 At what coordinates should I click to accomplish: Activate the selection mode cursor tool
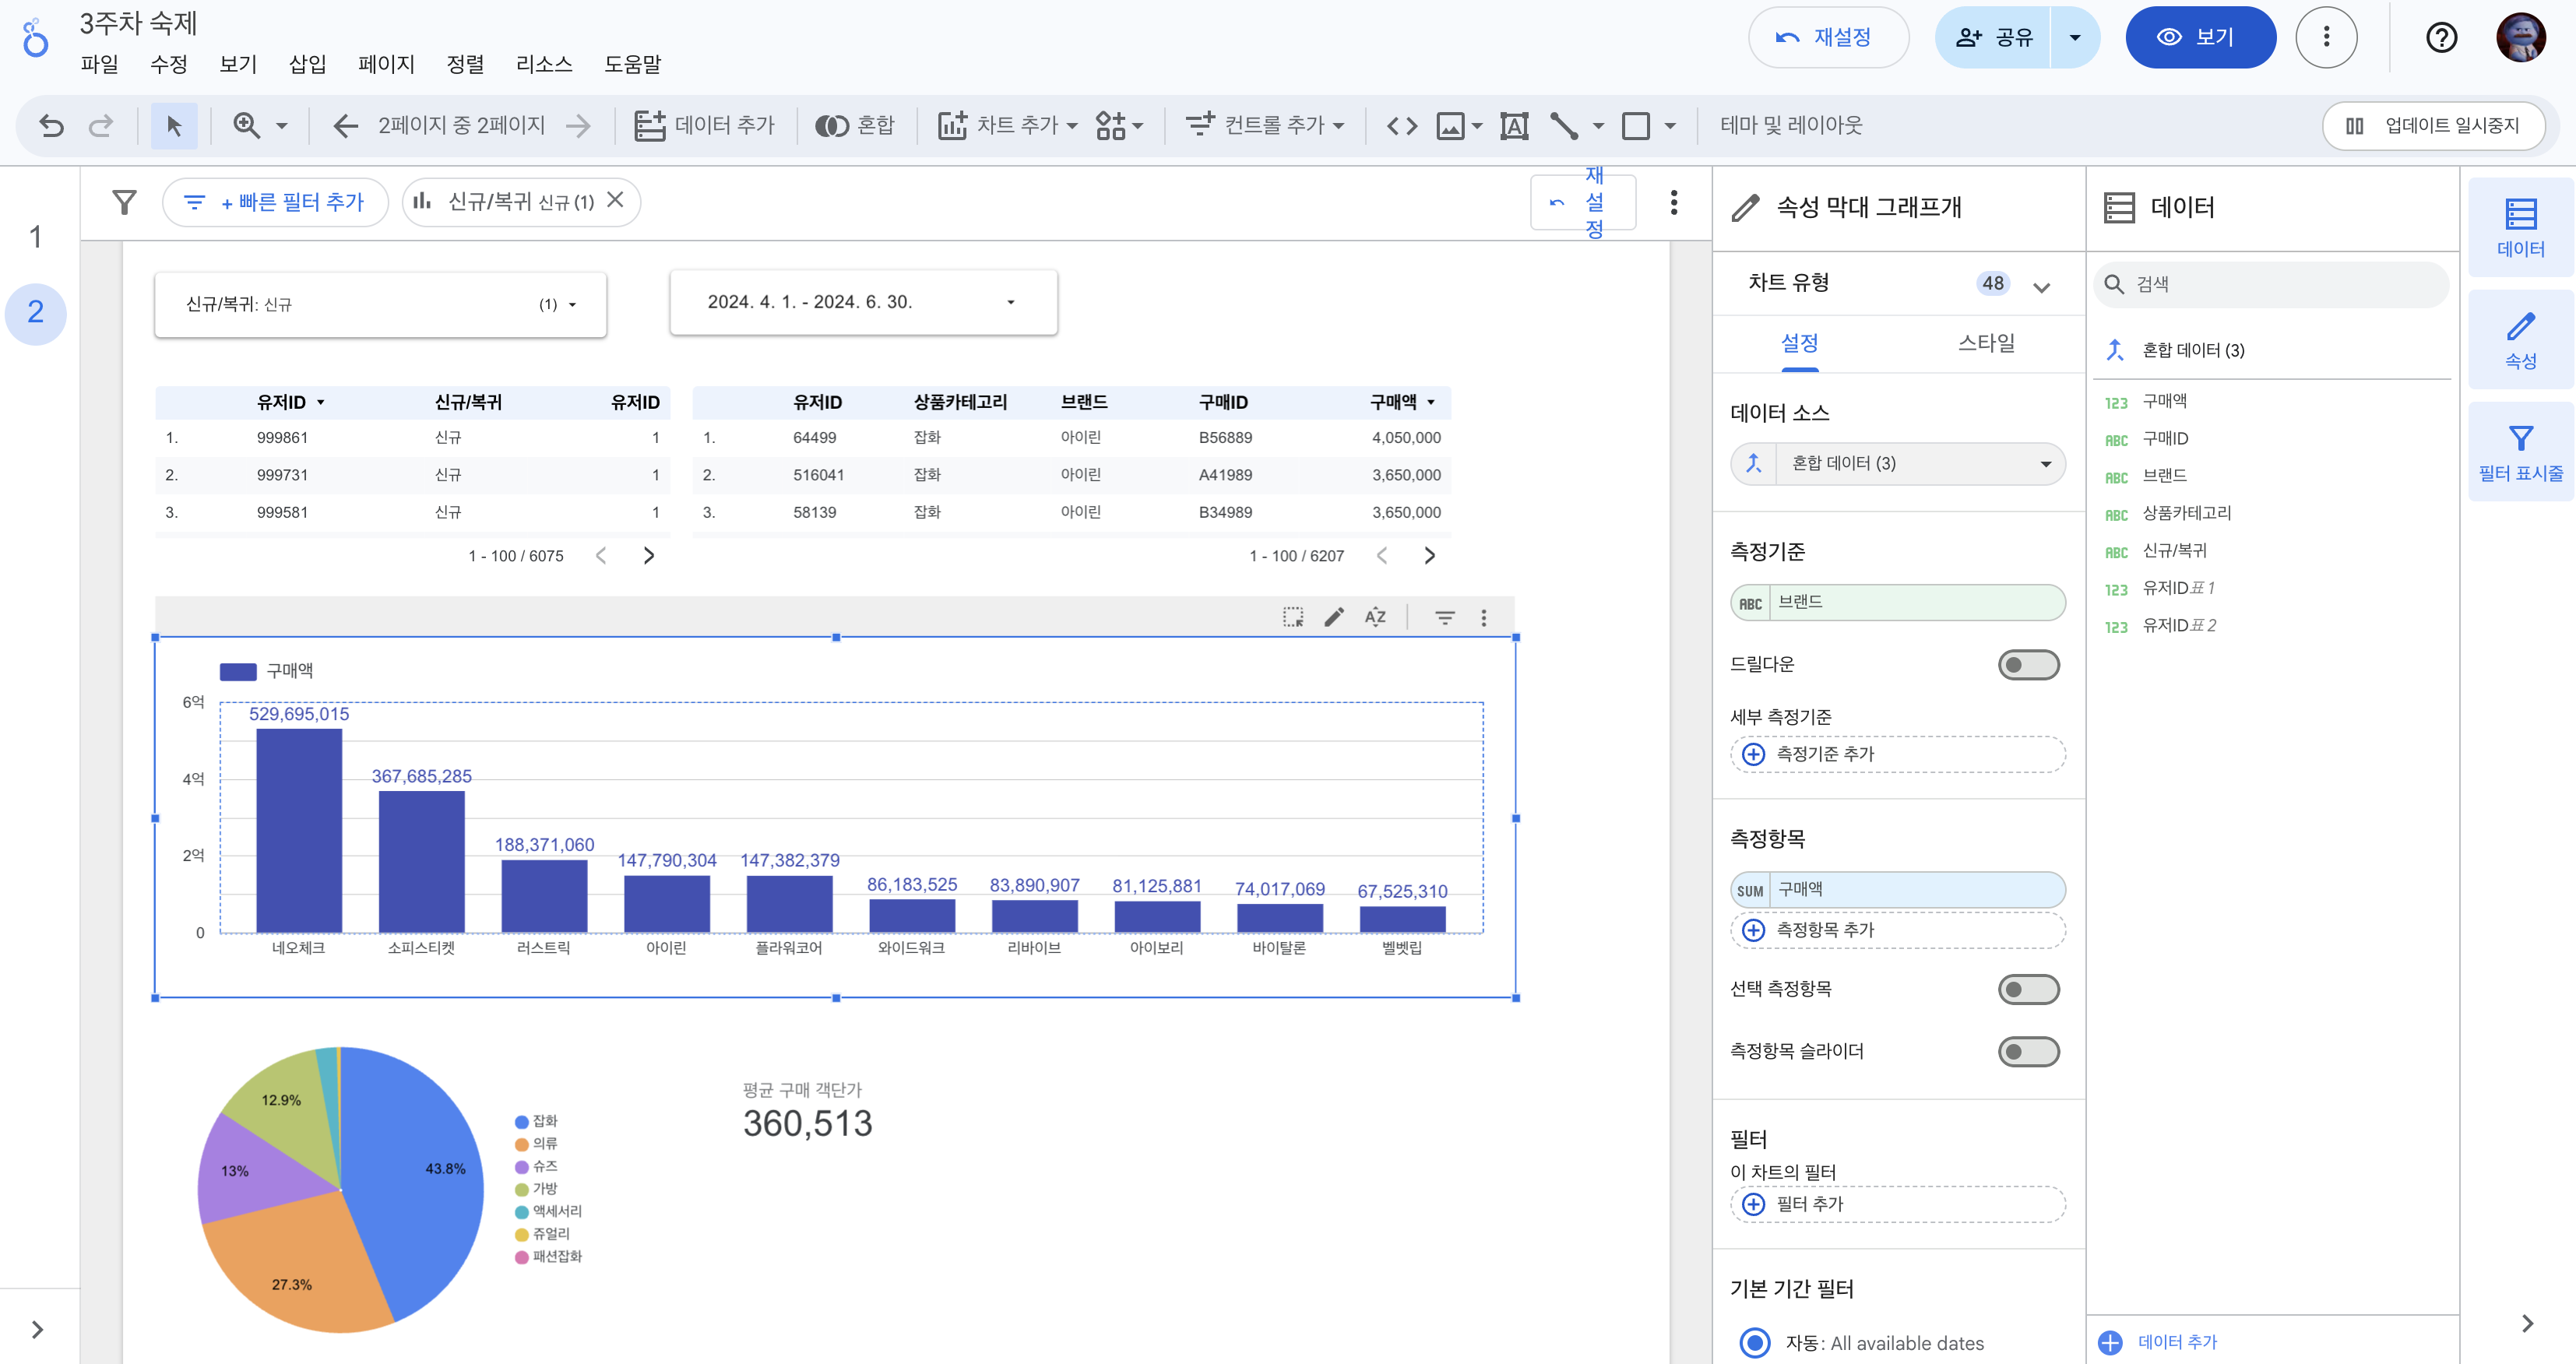[174, 125]
